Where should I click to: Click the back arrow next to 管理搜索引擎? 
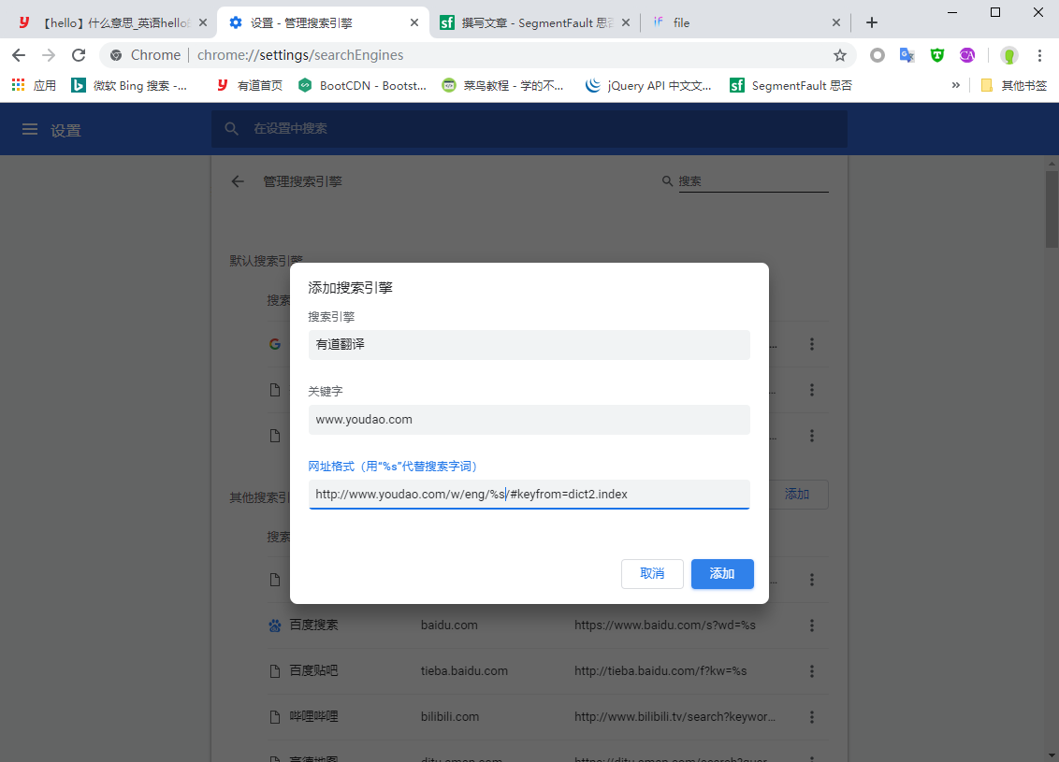tap(238, 181)
